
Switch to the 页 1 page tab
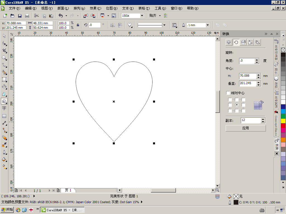[68, 190]
